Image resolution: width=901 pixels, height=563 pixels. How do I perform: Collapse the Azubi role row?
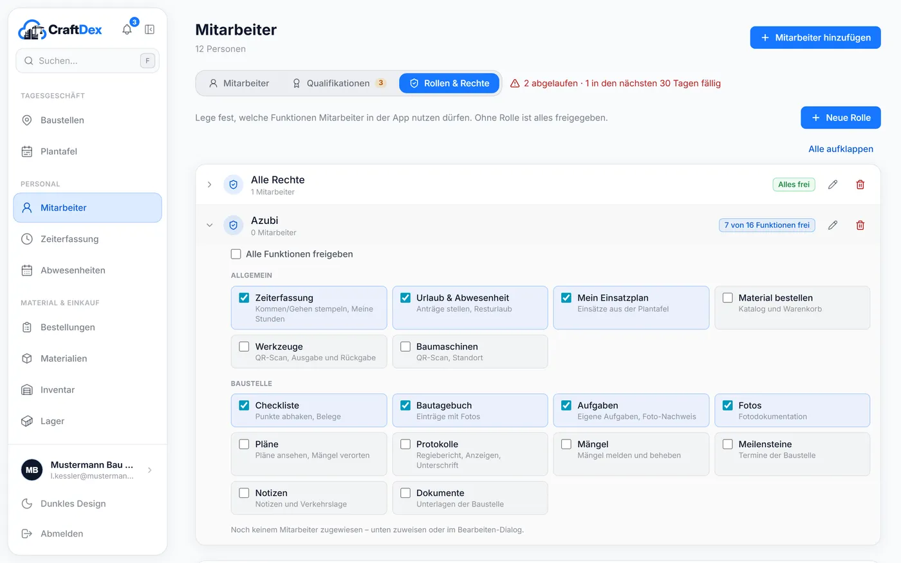pyautogui.click(x=210, y=225)
